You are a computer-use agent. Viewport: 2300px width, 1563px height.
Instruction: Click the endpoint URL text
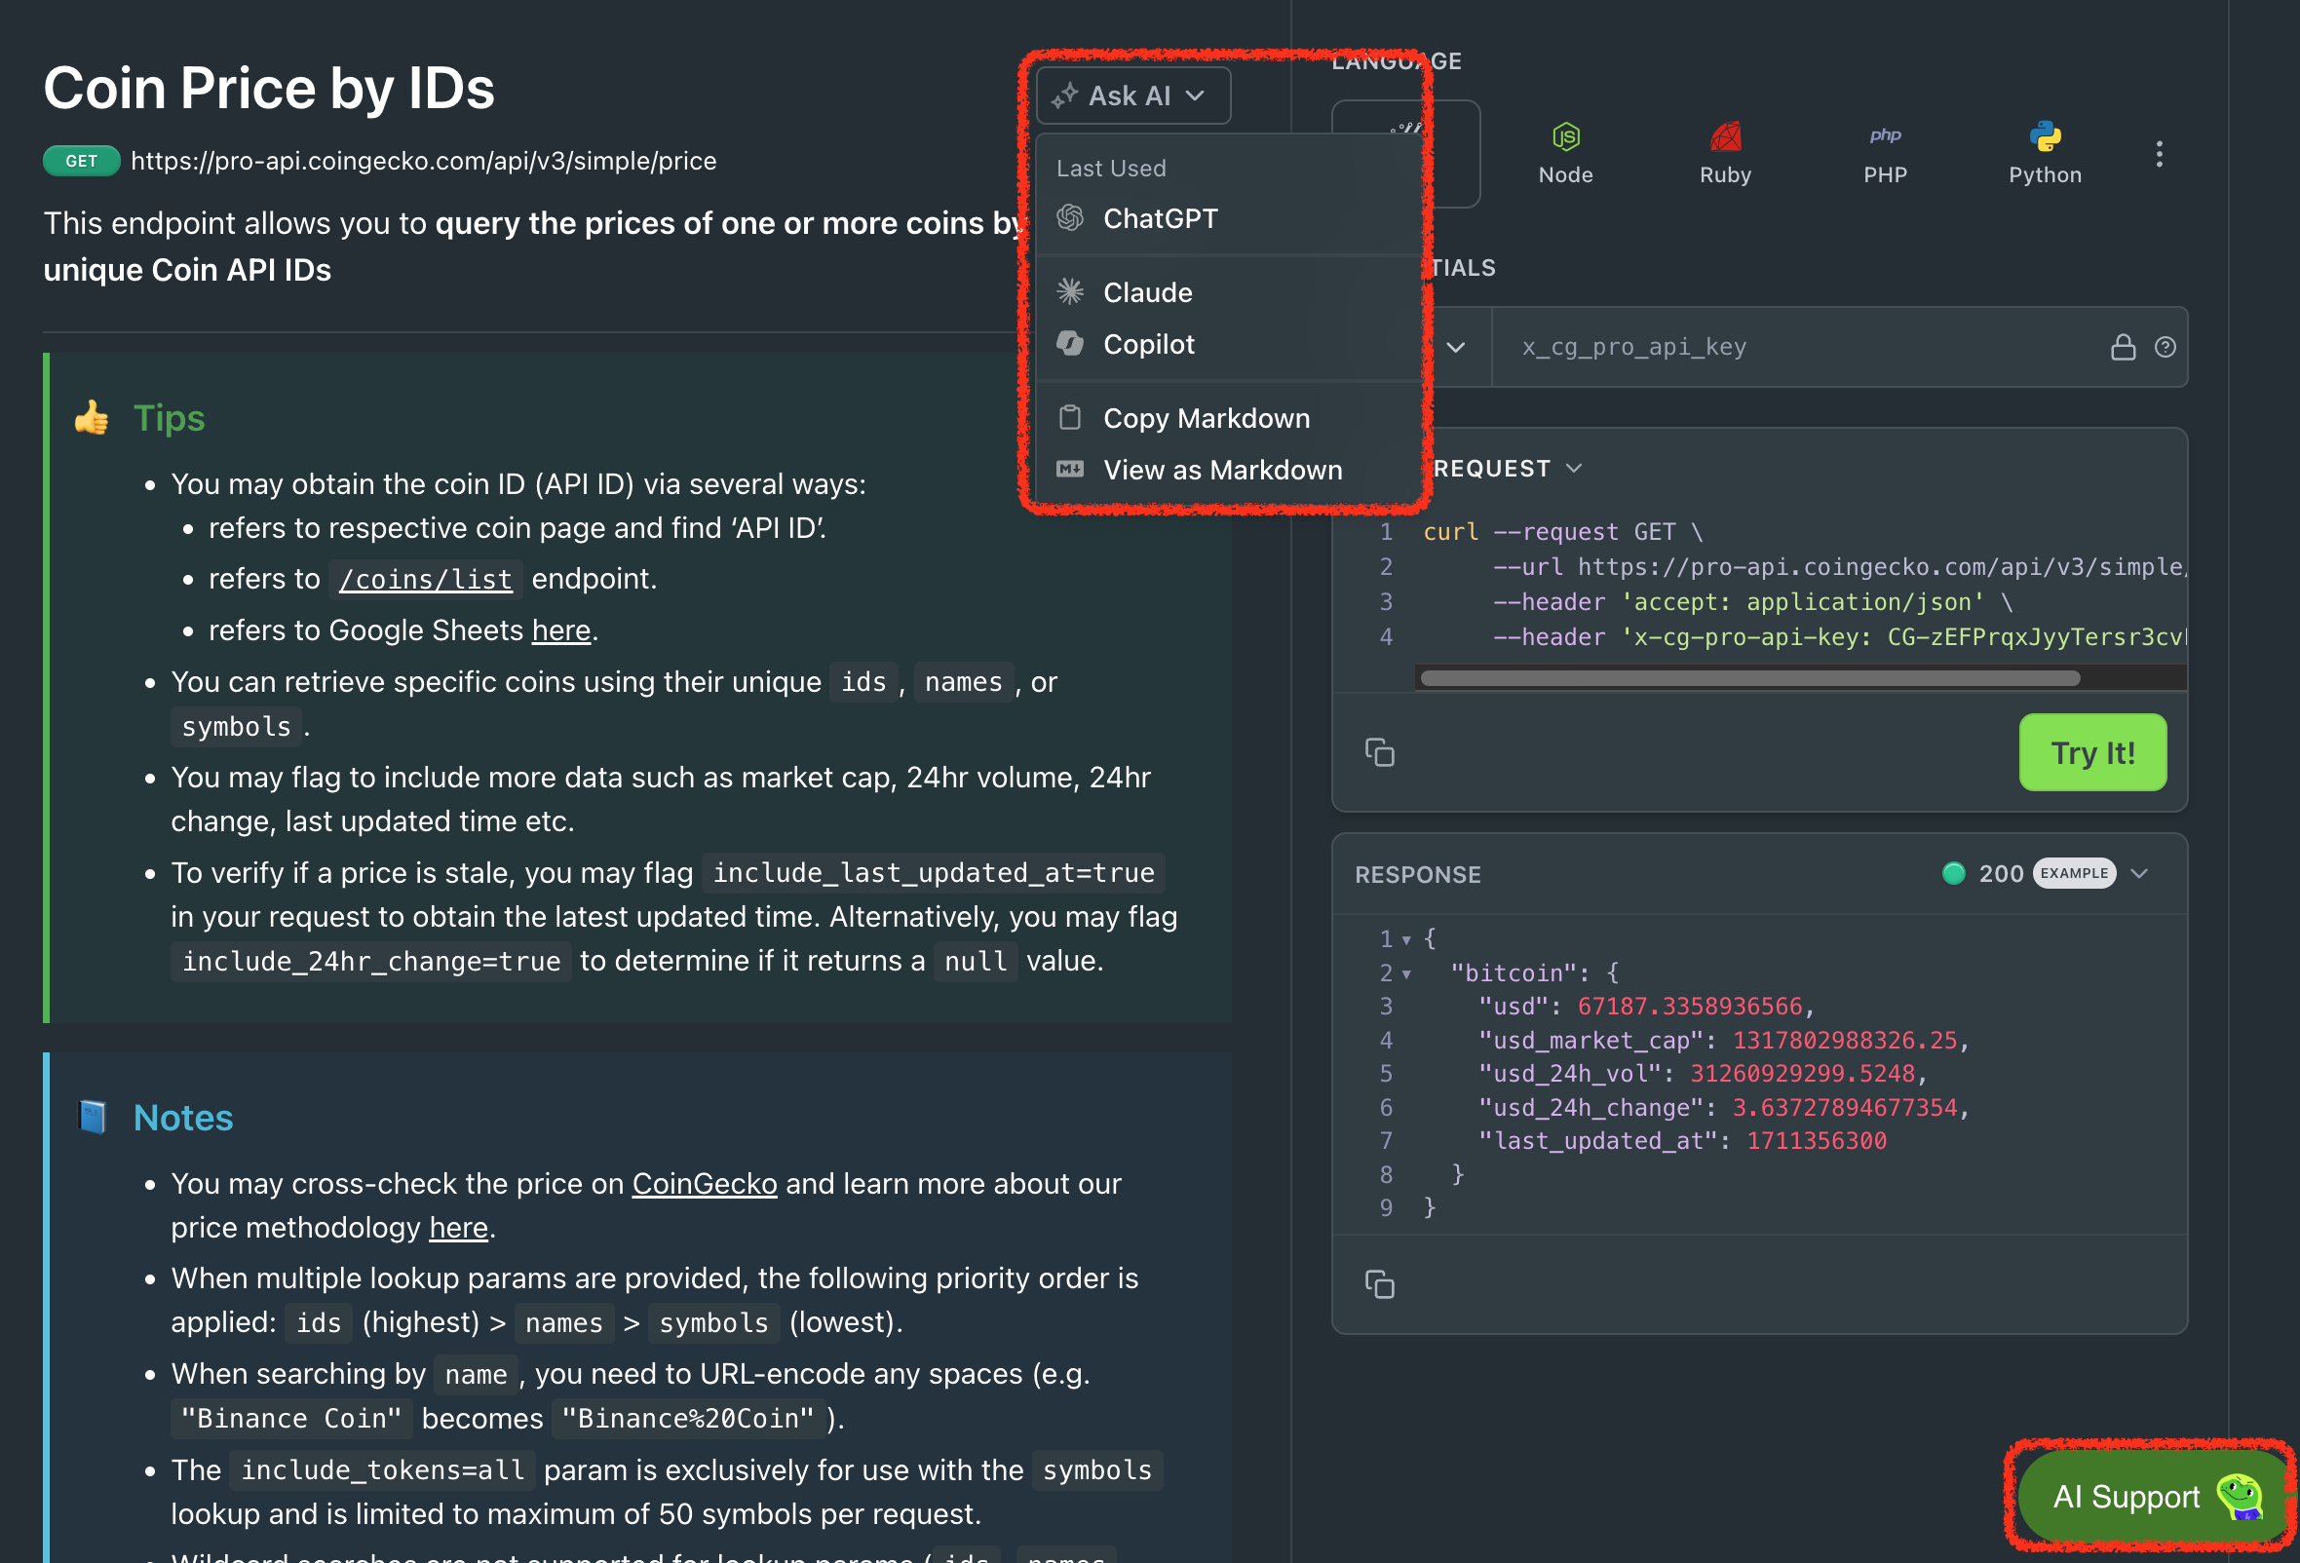pos(424,160)
